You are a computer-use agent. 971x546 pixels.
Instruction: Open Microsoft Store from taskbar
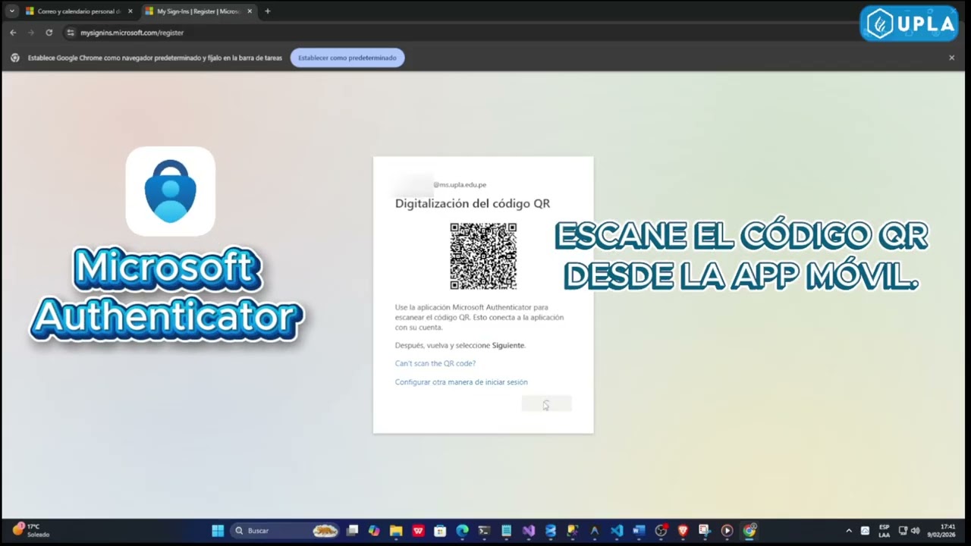click(x=440, y=531)
